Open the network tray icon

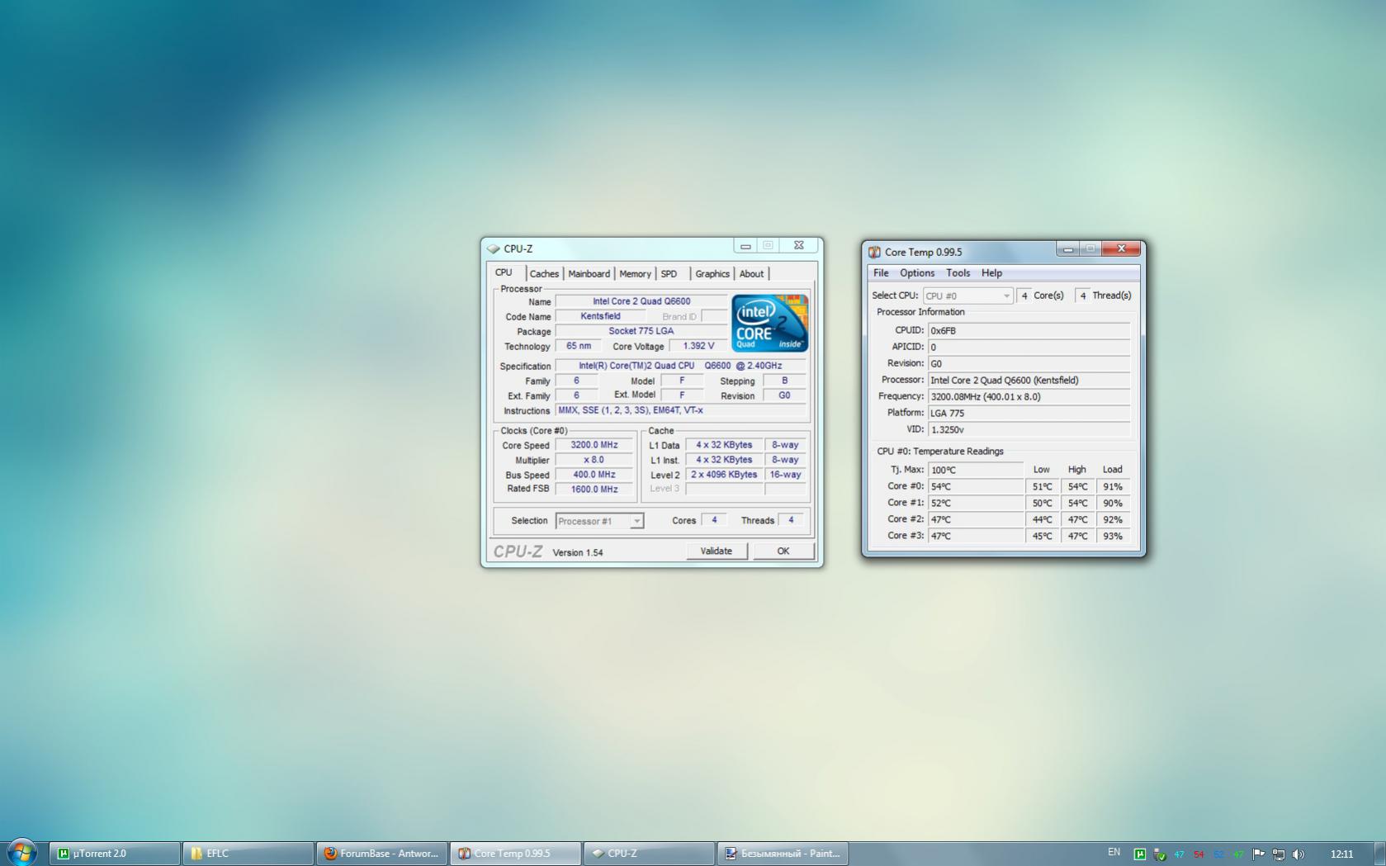pyautogui.click(x=1278, y=854)
